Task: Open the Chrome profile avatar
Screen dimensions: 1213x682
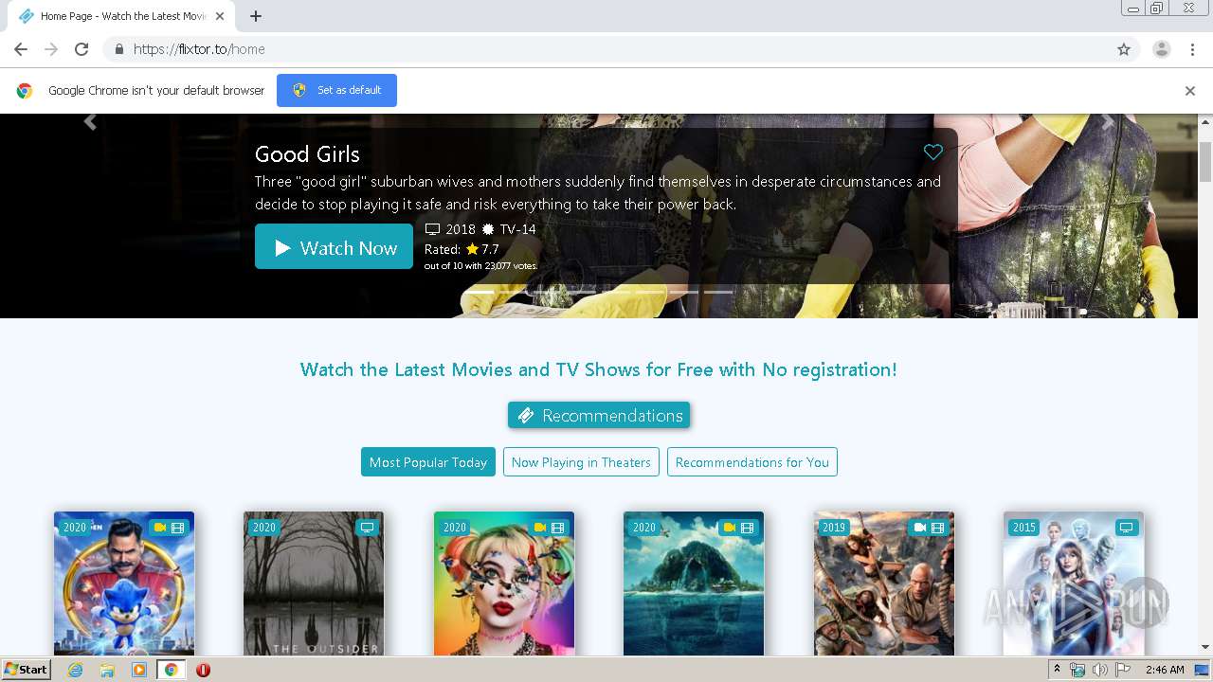Action: coord(1162,49)
